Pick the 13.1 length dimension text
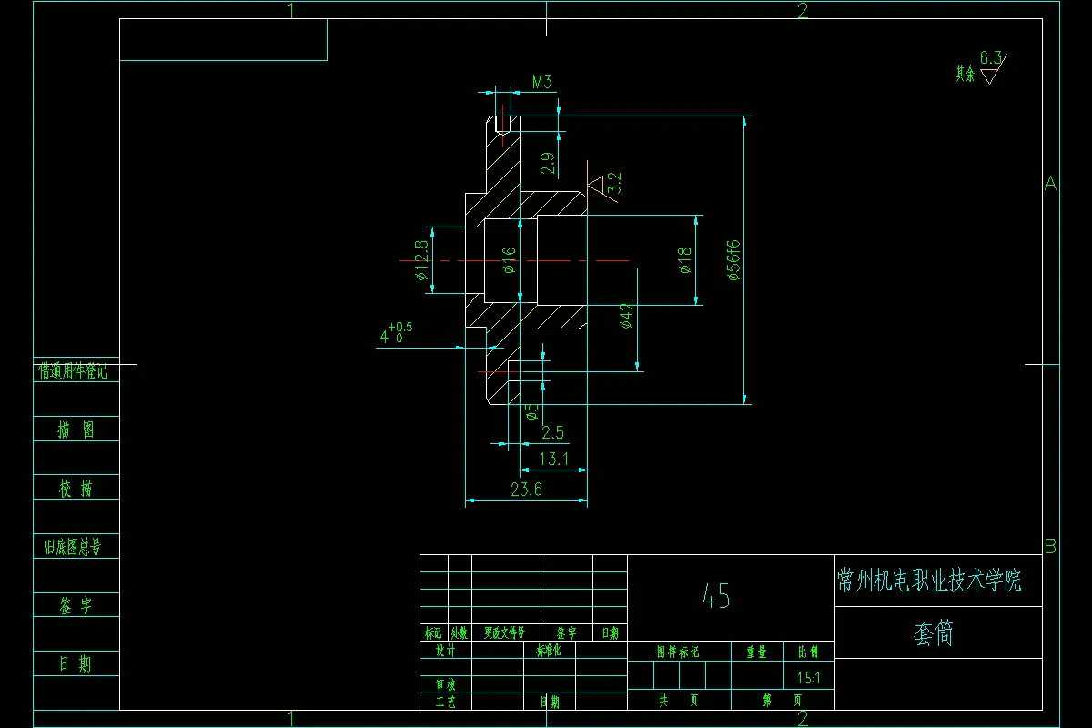 [554, 460]
